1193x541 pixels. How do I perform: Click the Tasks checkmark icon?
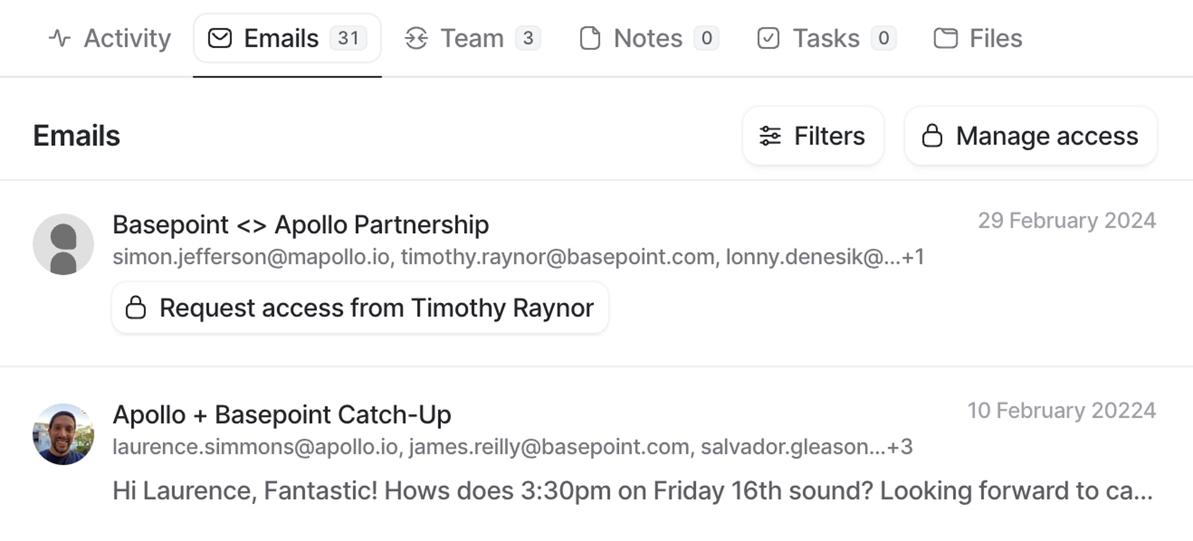(768, 38)
